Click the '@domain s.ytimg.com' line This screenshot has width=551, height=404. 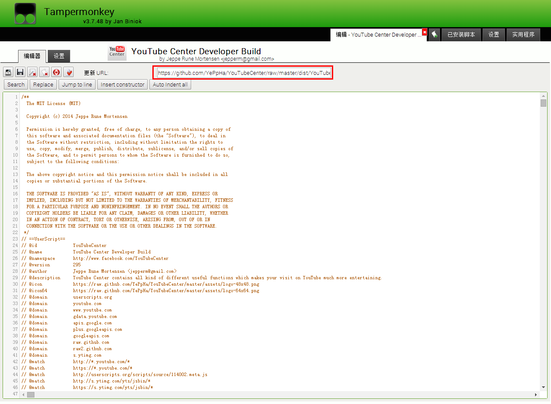click(61, 355)
